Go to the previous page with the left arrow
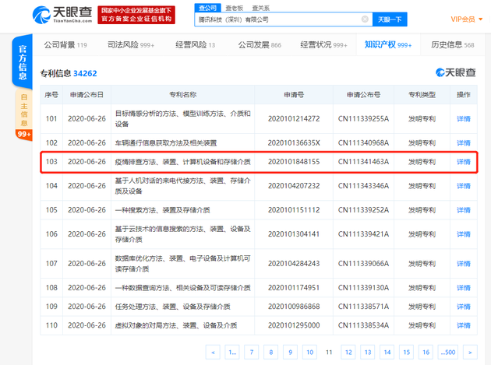 (212, 352)
